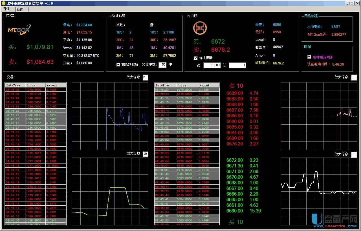Click the orange Huobi logo icon

point(200,28)
